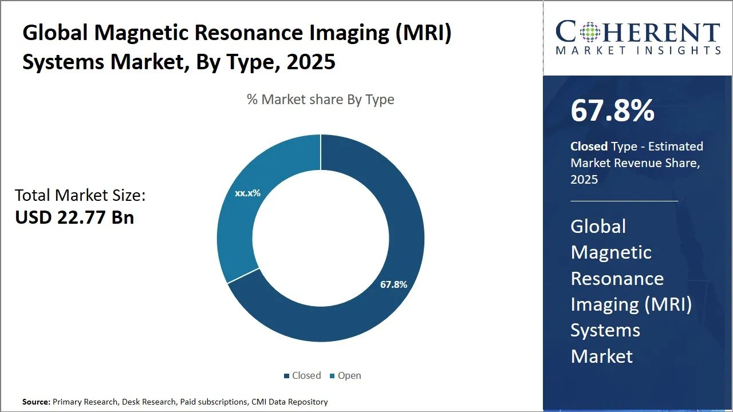This screenshot has height=412, width=733.
Task: Click the empty white center of the donut
Action: click(321, 239)
